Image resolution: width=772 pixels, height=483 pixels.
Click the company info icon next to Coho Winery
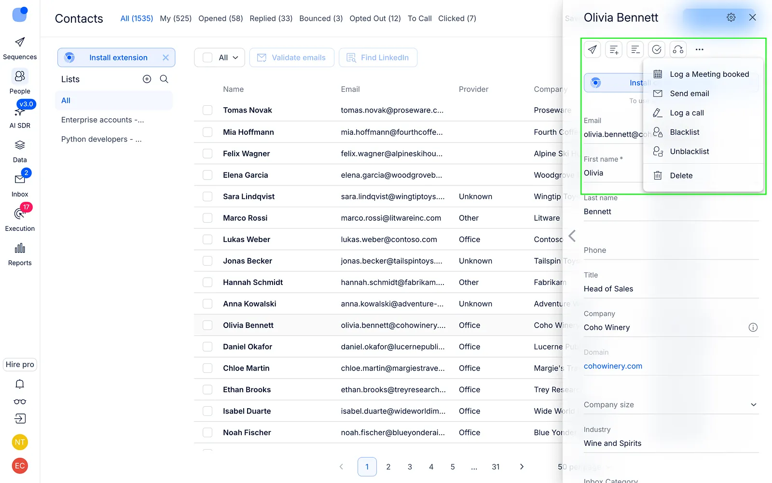coord(753,327)
